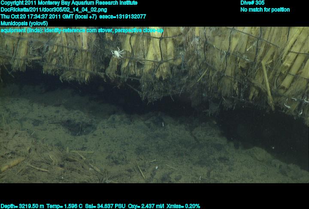Select the file path DocRicketts/2011/docr305/02_14_04_02.png
The height and width of the screenshot is (209, 309).
pyautogui.click(x=54, y=10)
